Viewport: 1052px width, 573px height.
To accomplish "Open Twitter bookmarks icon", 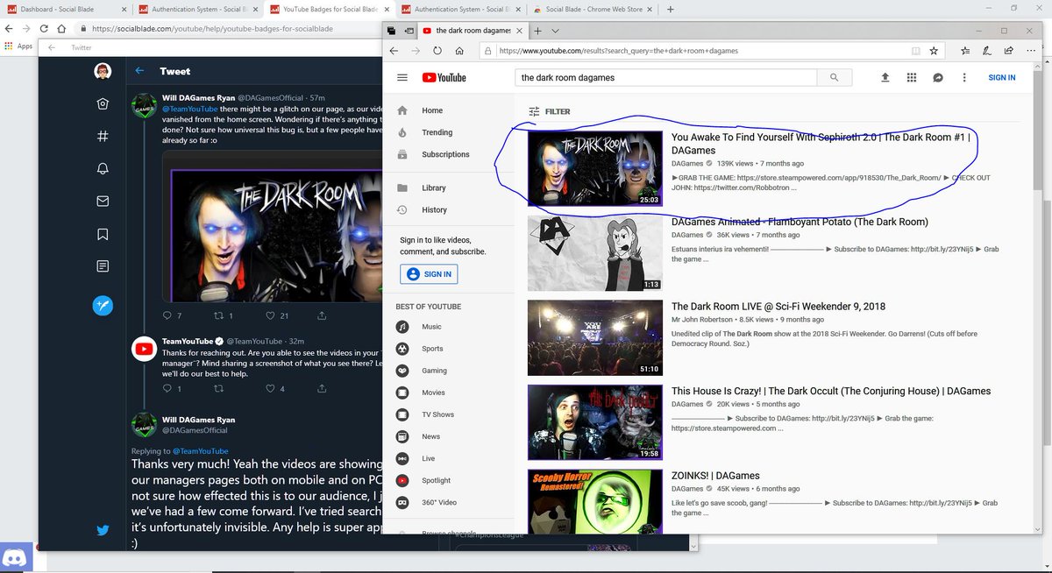I will pyautogui.click(x=103, y=234).
